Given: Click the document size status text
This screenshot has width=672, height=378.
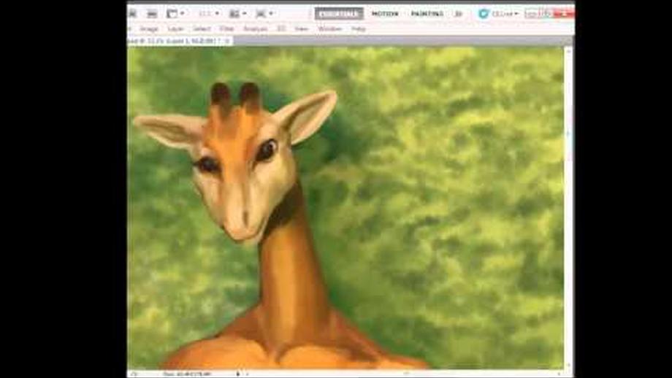Looking at the screenshot, I should (x=186, y=374).
